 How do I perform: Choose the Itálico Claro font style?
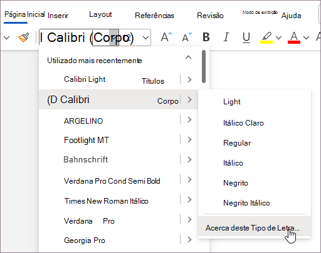coord(255,123)
